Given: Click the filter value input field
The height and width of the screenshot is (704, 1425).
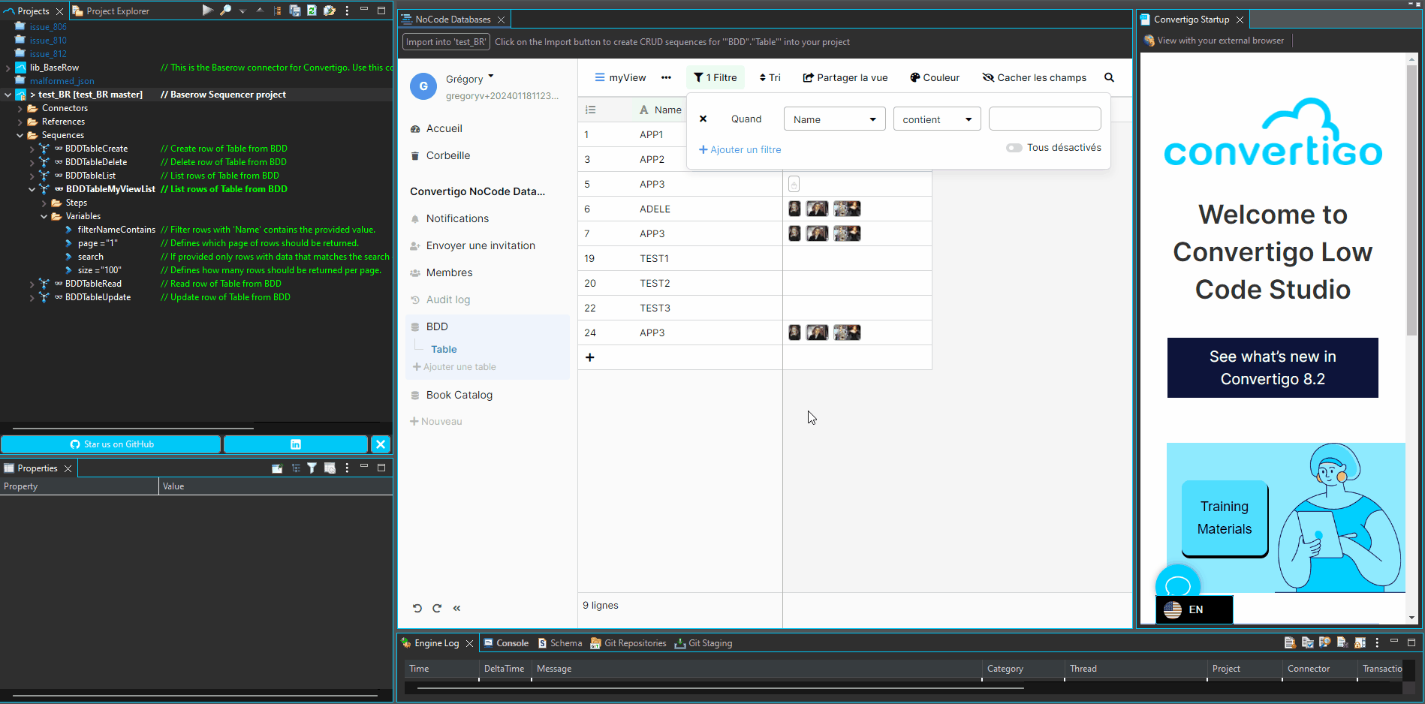Looking at the screenshot, I should [x=1044, y=119].
